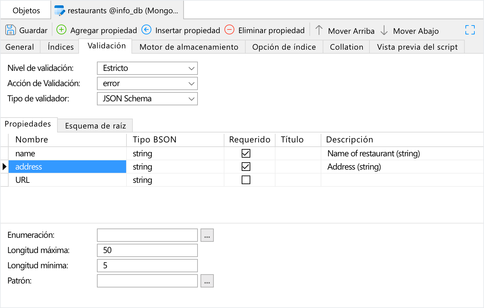Uncheck Requerido for the address property
The image size is (484, 308).
(x=246, y=167)
